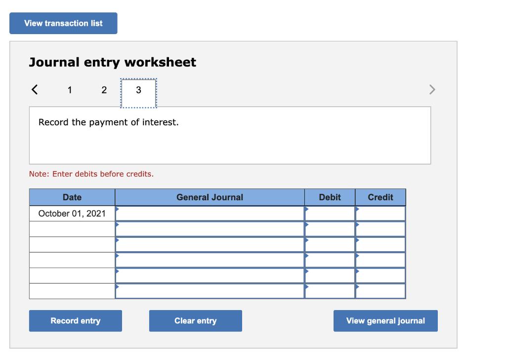
Task: Click the October 01, 2021 date cell
Action: coord(72,214)
